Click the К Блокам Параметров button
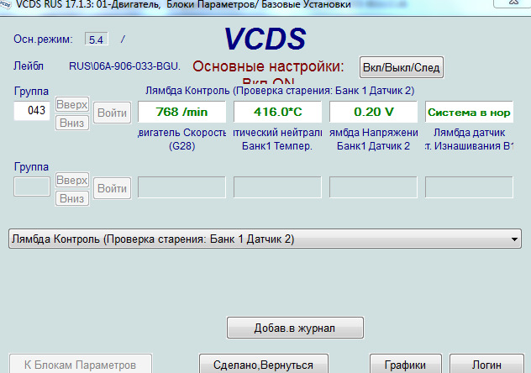The height and width of the screenshot is (373, 531). coord(81,365)
